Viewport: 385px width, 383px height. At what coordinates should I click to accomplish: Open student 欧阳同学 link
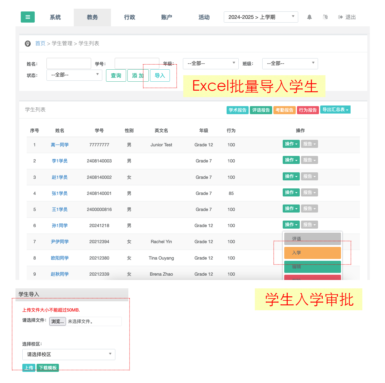tap(60, 258)
